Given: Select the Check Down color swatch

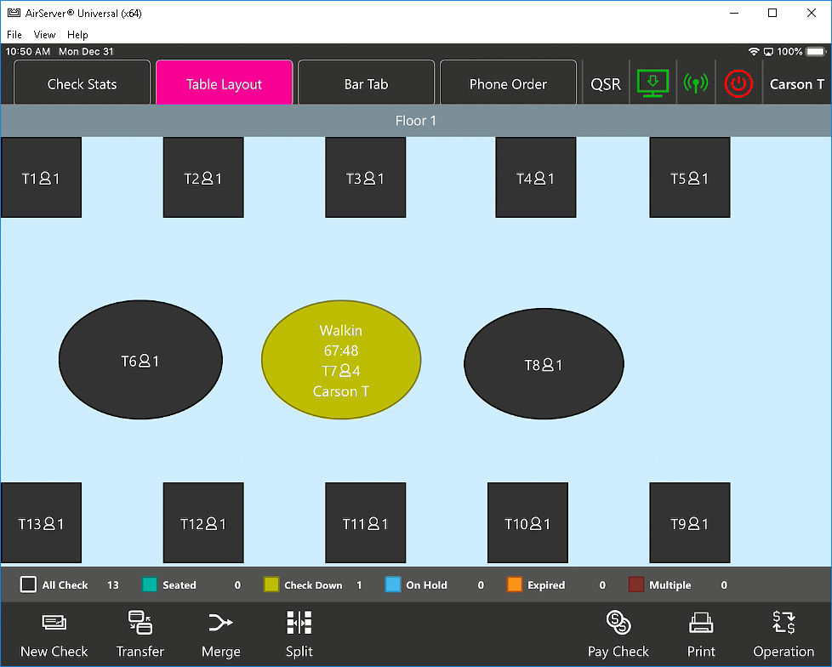Looking at the screenshot, I should pyautogui.click(x=271, y=584).
